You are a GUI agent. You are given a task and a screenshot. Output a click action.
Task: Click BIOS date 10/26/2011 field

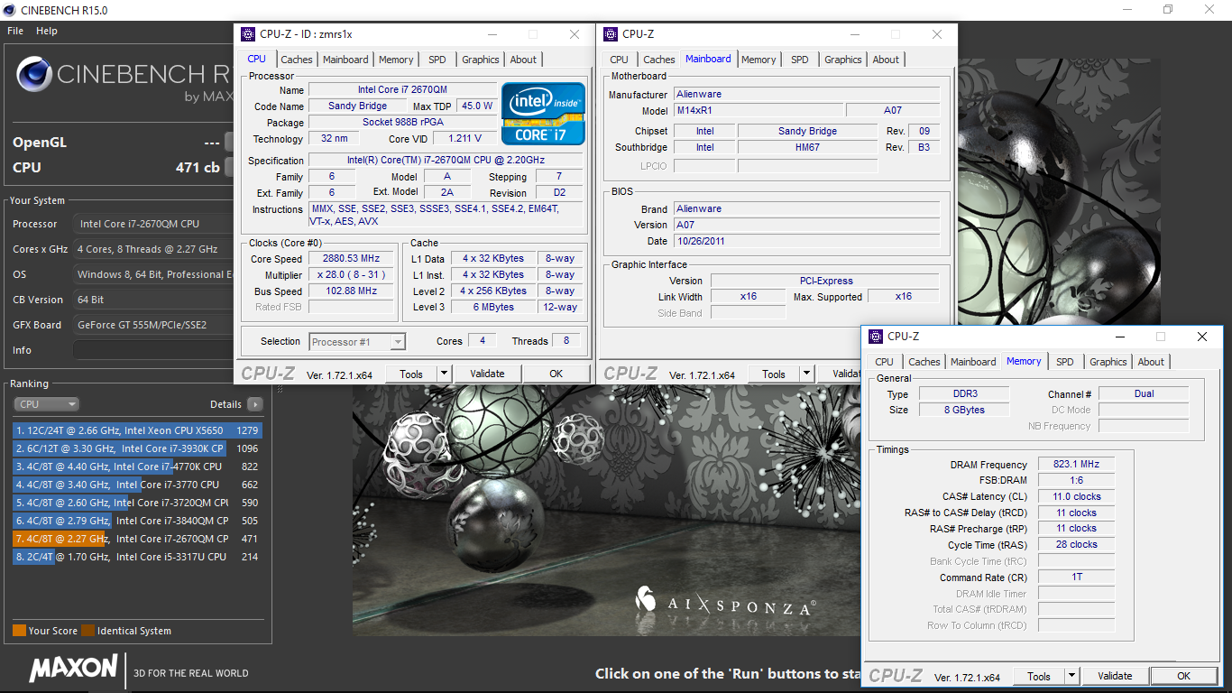[x=807, y=241]
